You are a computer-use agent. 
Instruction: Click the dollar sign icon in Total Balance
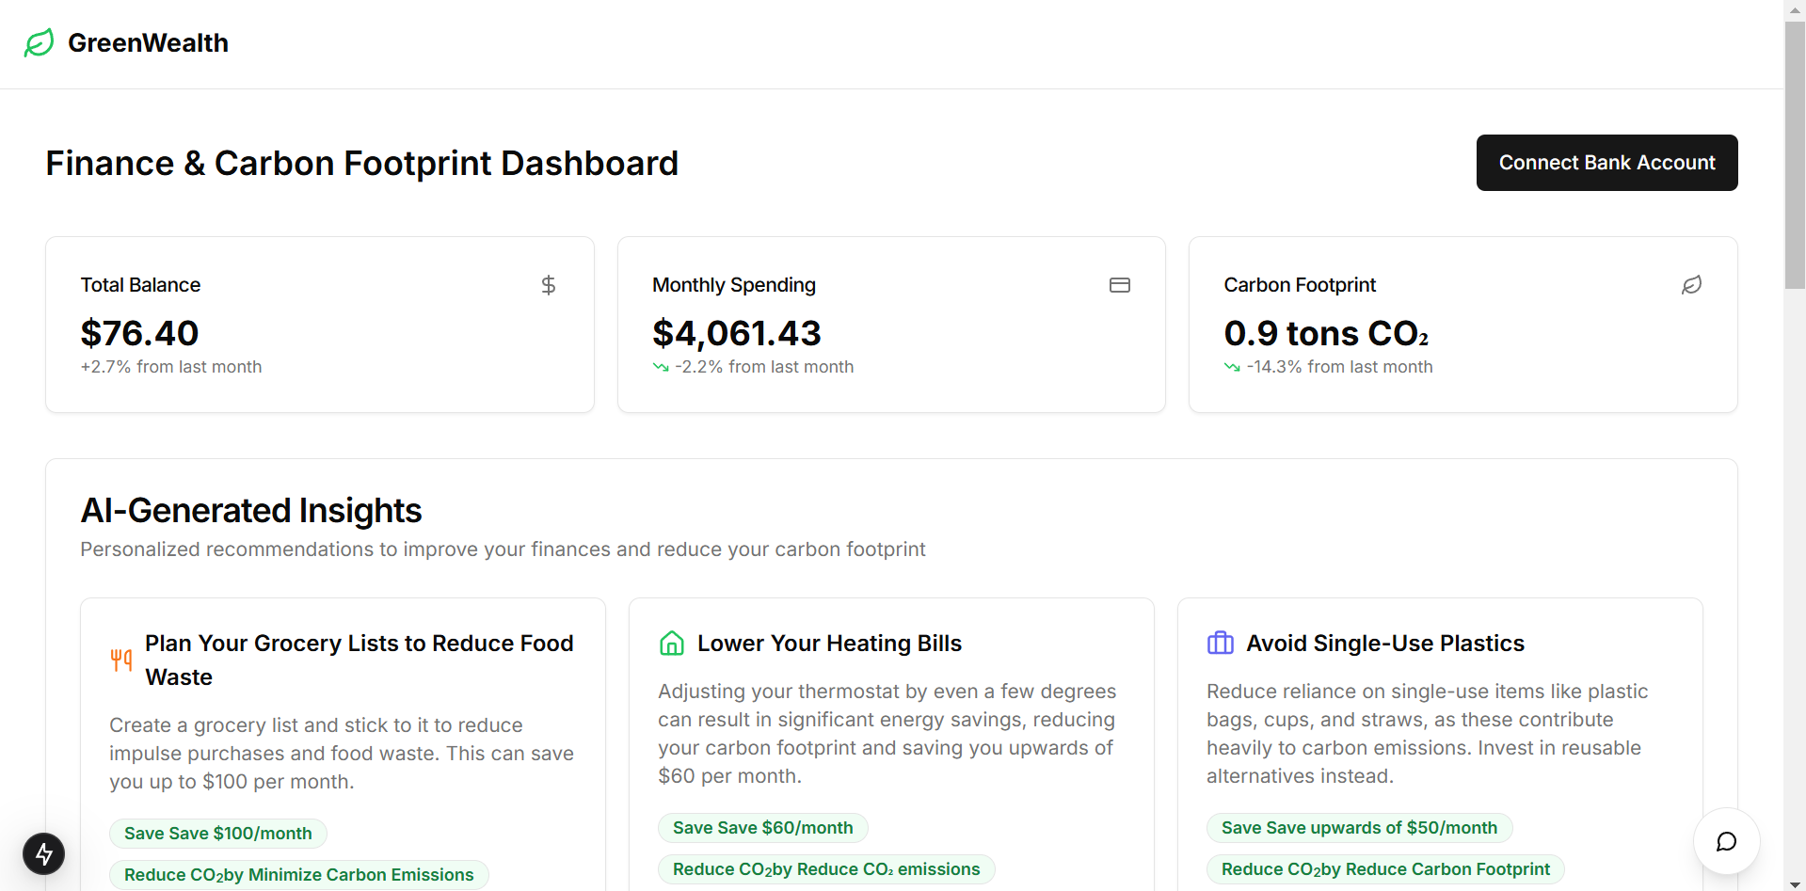point(549,285)
